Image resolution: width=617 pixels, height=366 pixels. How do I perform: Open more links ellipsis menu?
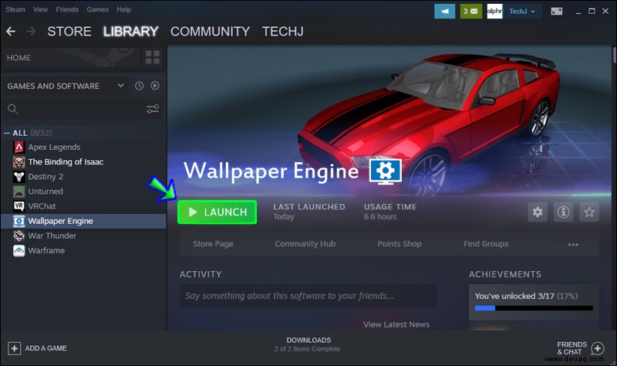[x=573, y=245]
